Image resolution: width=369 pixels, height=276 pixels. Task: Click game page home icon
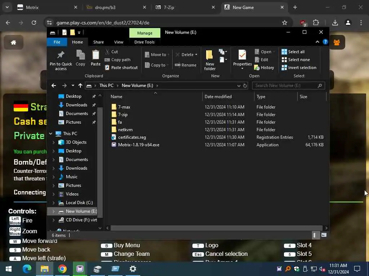point(14,42)
